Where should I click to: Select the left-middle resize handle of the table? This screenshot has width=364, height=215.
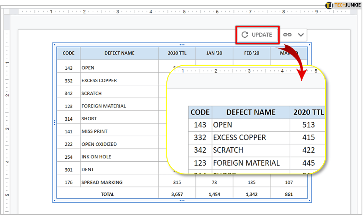click(x=54, y=122)
